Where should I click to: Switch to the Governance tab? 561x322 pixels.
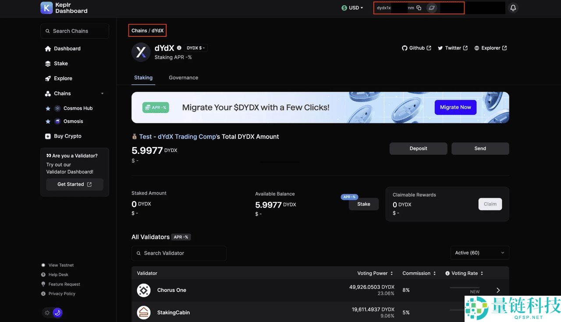click(184, 78)
